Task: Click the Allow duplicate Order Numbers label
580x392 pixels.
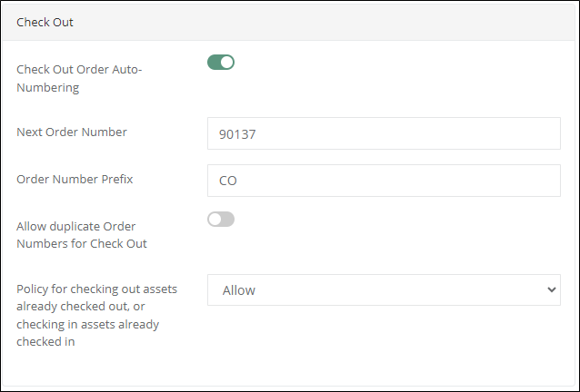Action: pos(82,235)
